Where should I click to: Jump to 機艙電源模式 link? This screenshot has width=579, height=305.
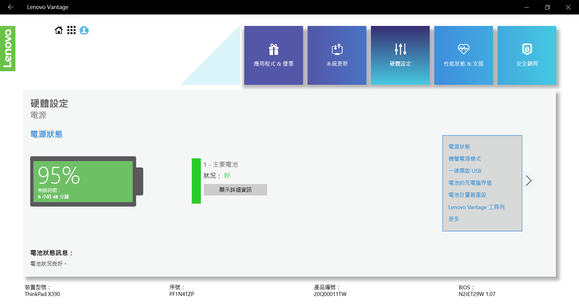[x=464, y=159]
